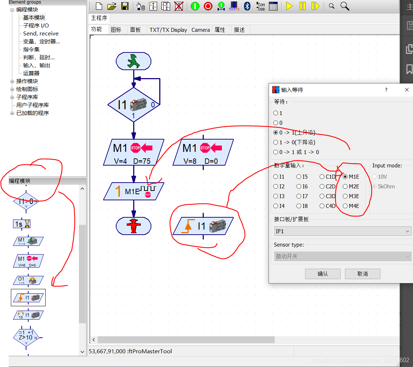This screenshot has height=367, width=413.
Task: Select 运算器 in the element tree
Action: click(31, 73)
